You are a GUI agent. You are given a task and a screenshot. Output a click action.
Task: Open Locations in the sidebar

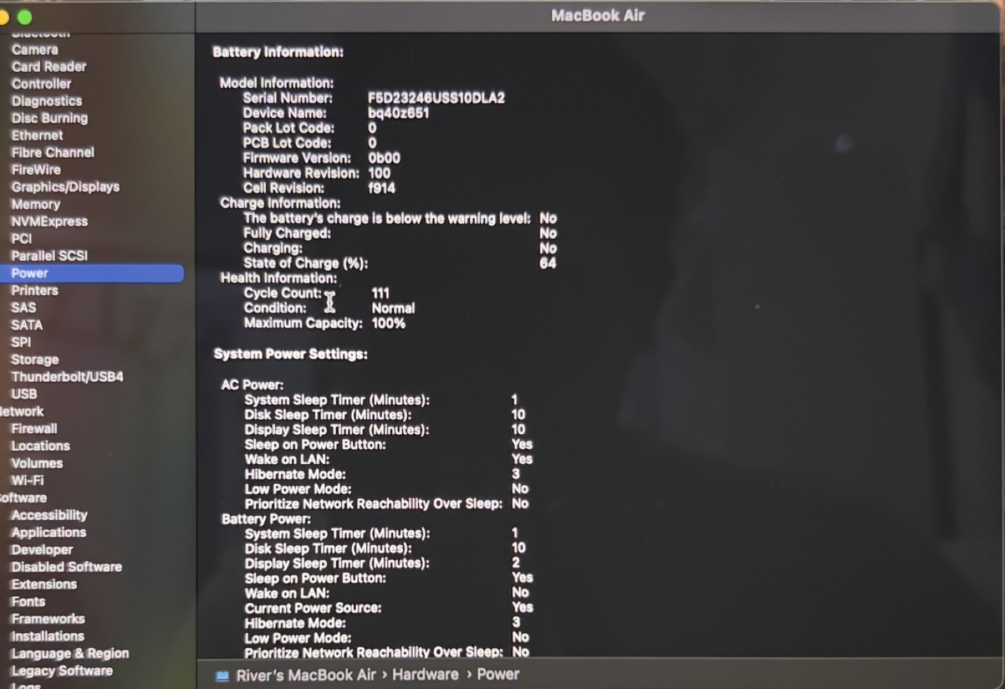(40, 446)
